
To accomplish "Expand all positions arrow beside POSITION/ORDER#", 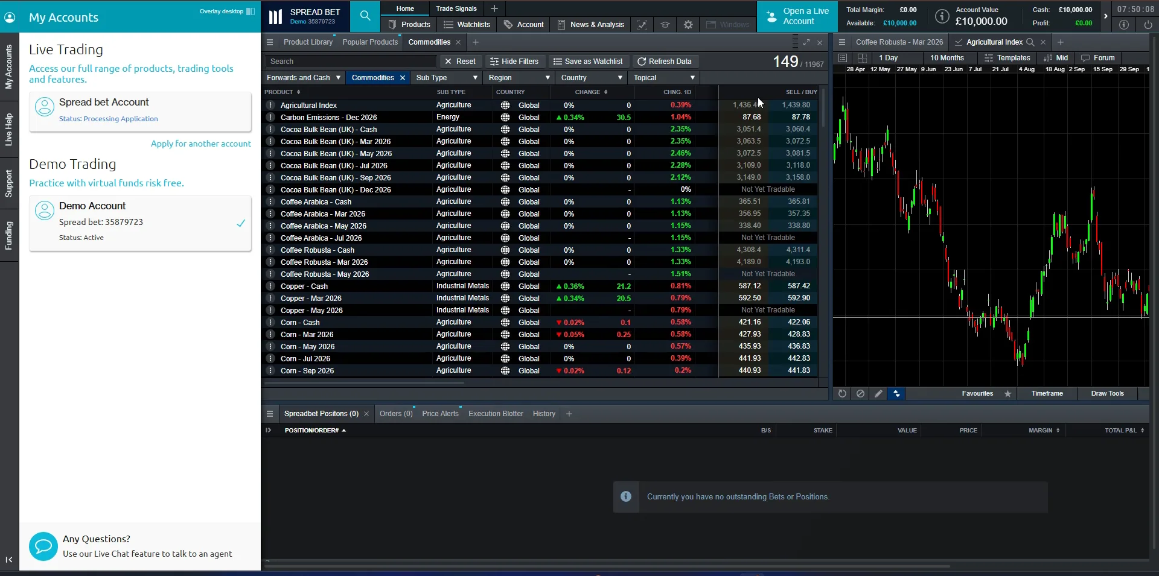I will [269, 431].
